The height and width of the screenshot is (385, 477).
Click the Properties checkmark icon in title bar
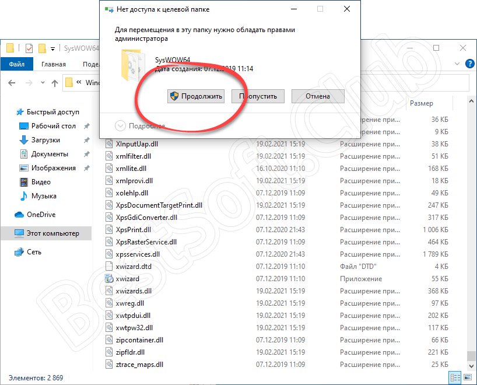tap(29, 48)
